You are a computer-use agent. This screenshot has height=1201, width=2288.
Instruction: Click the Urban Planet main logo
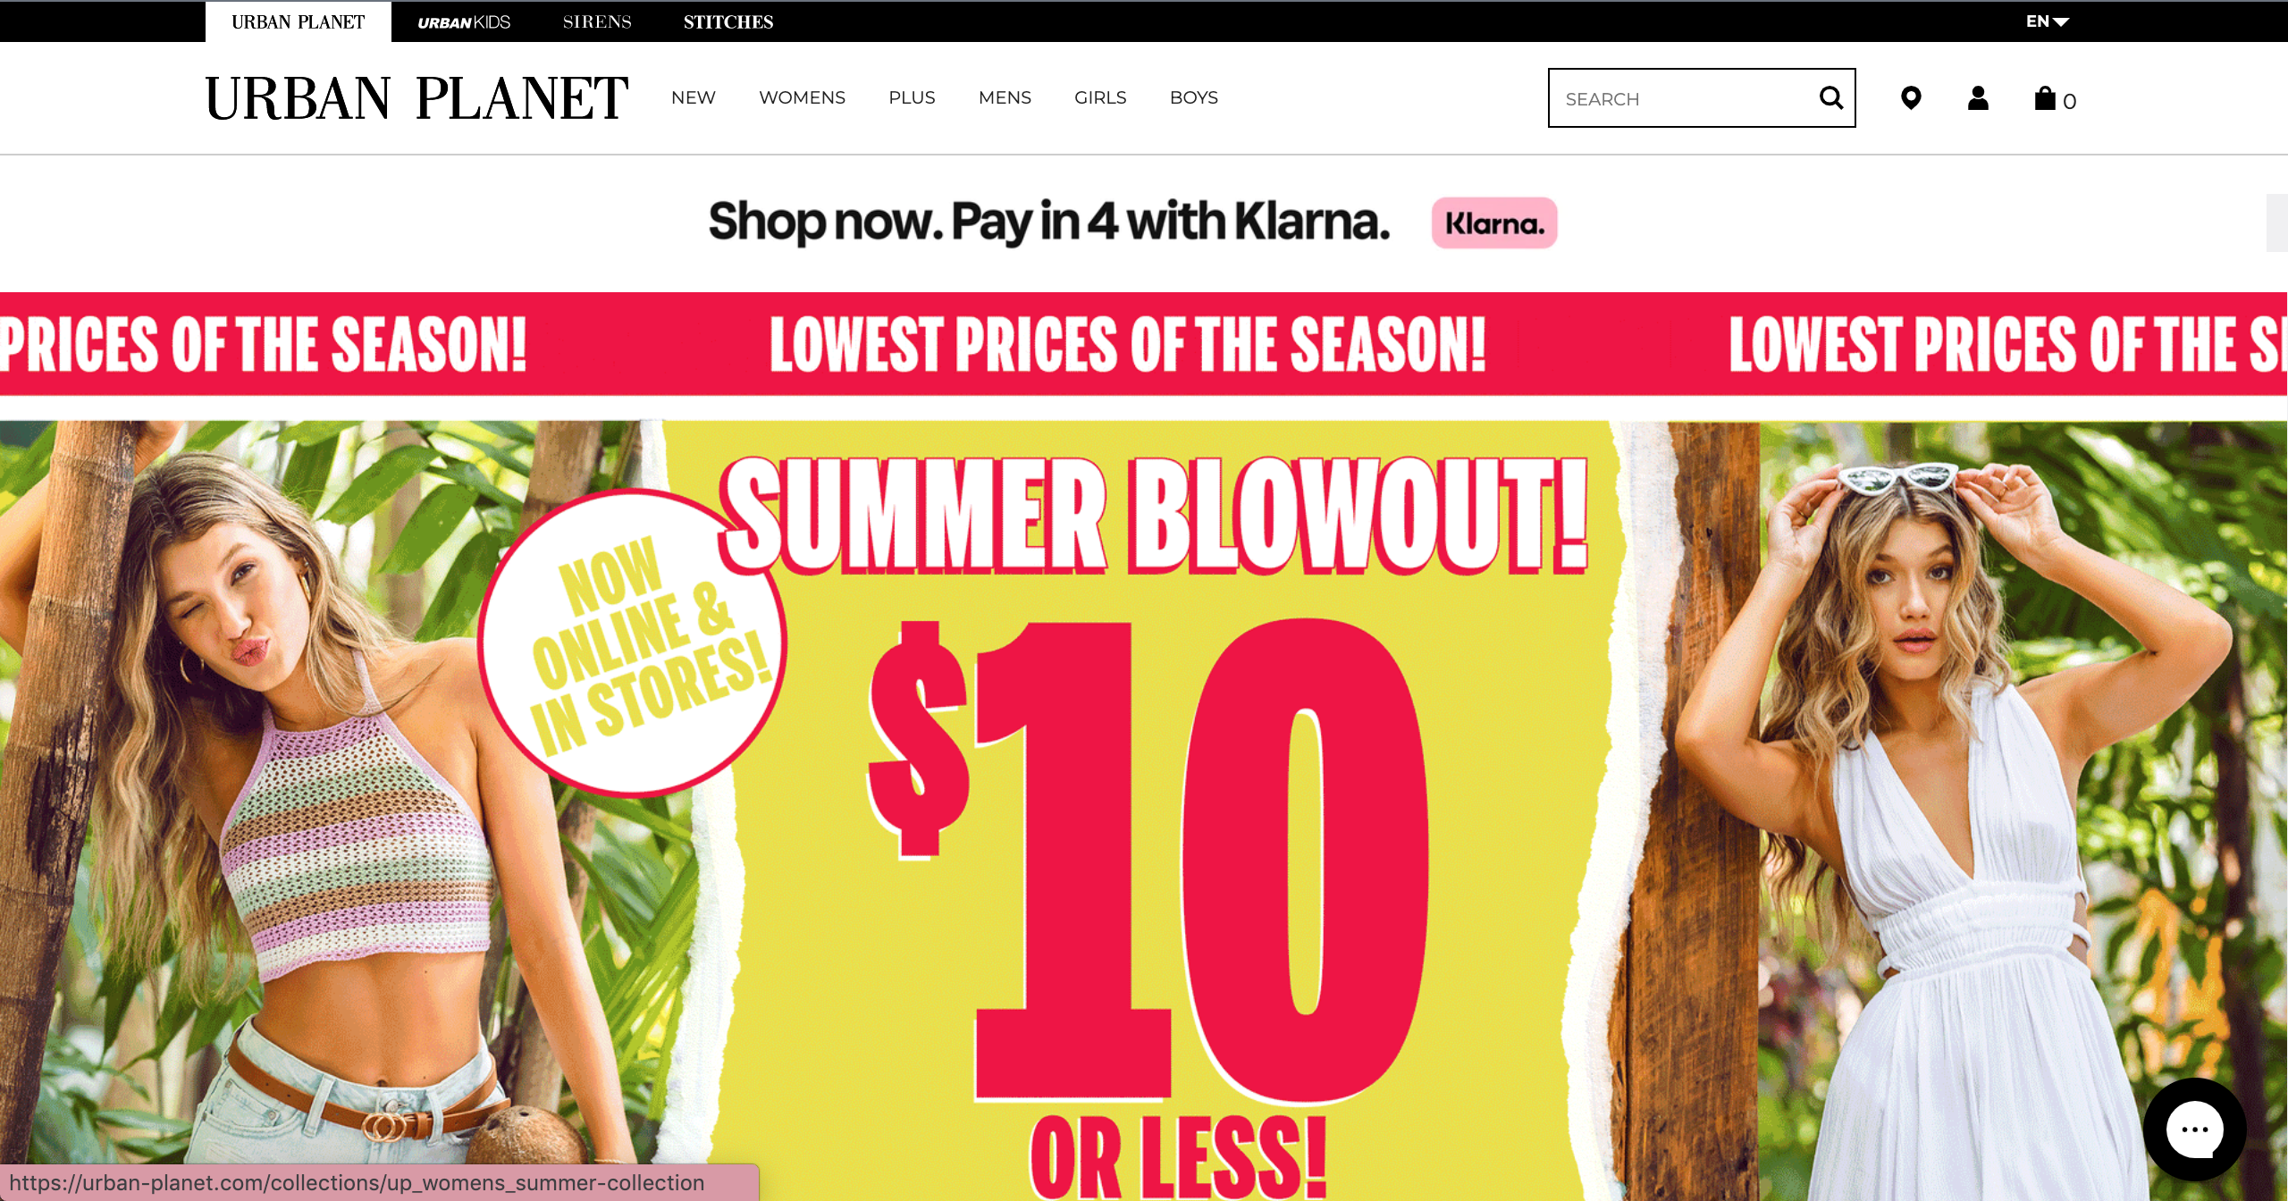[x=416, y=98]
